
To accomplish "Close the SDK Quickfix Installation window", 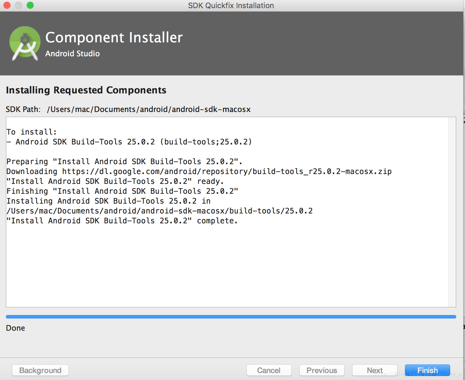I will tap(7, 5).
